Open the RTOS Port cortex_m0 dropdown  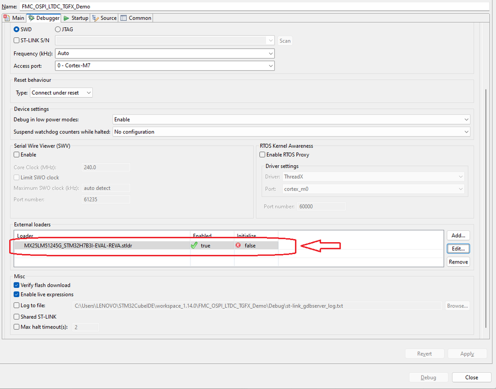[x=373, y=189]
